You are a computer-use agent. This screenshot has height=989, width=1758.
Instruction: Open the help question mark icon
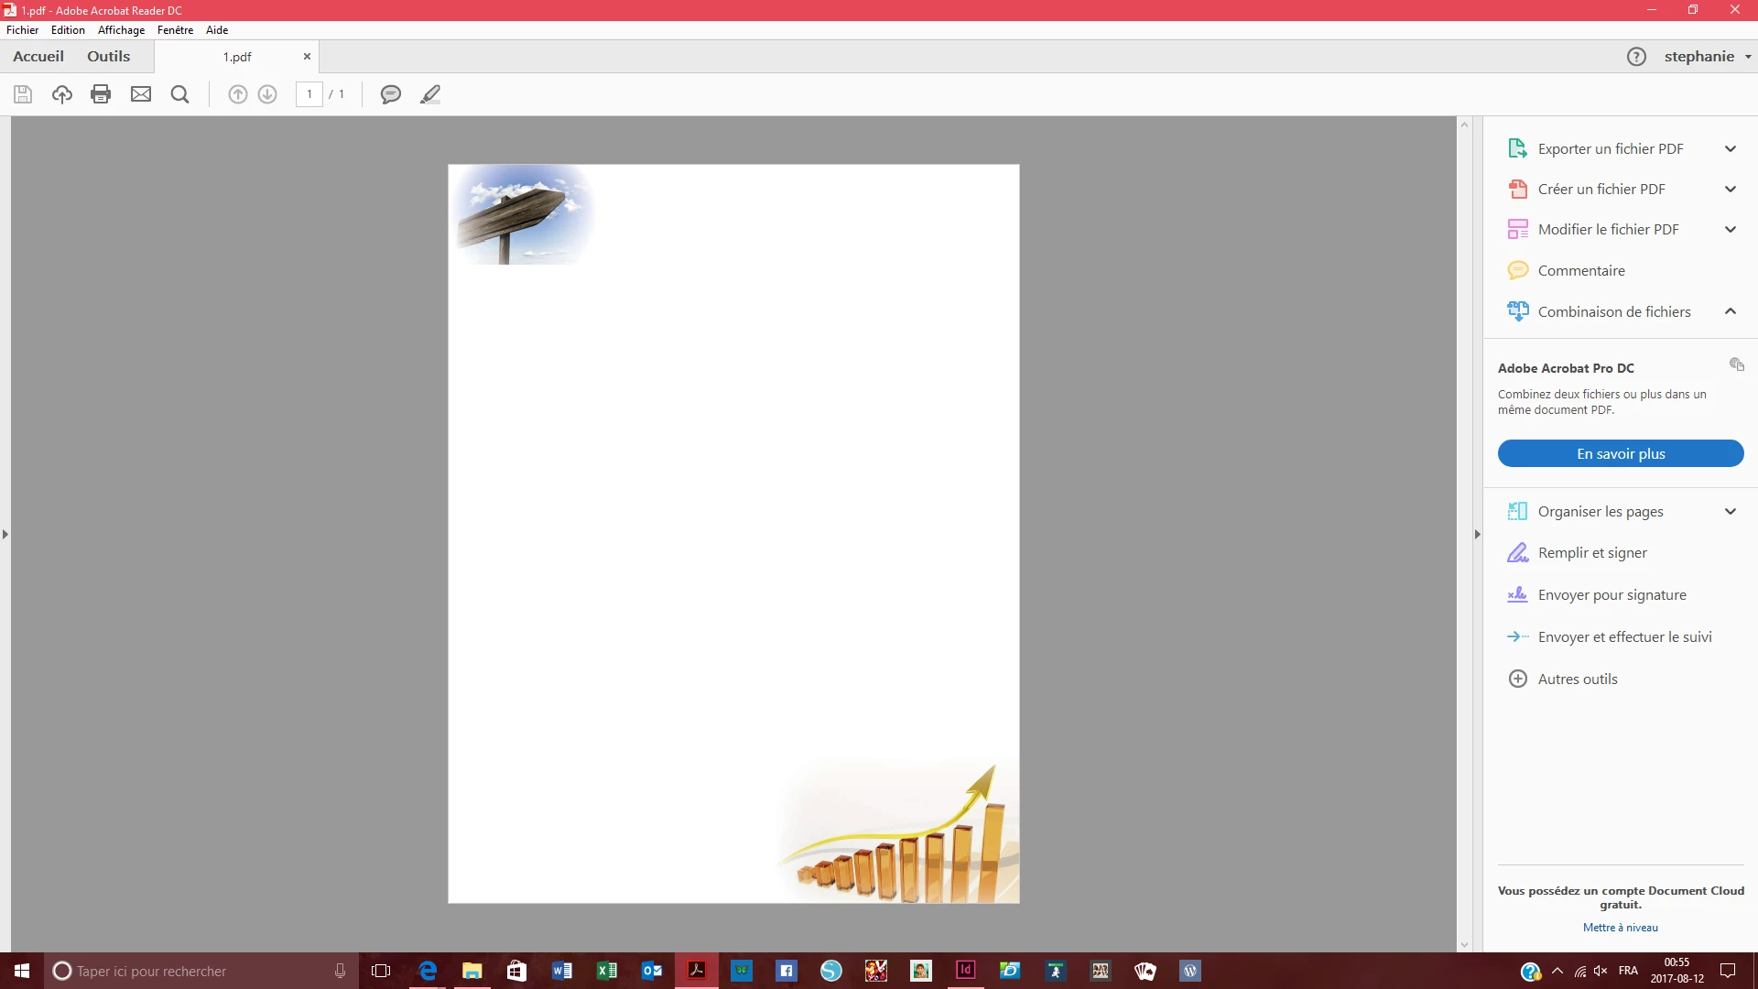pos(1636,57)
